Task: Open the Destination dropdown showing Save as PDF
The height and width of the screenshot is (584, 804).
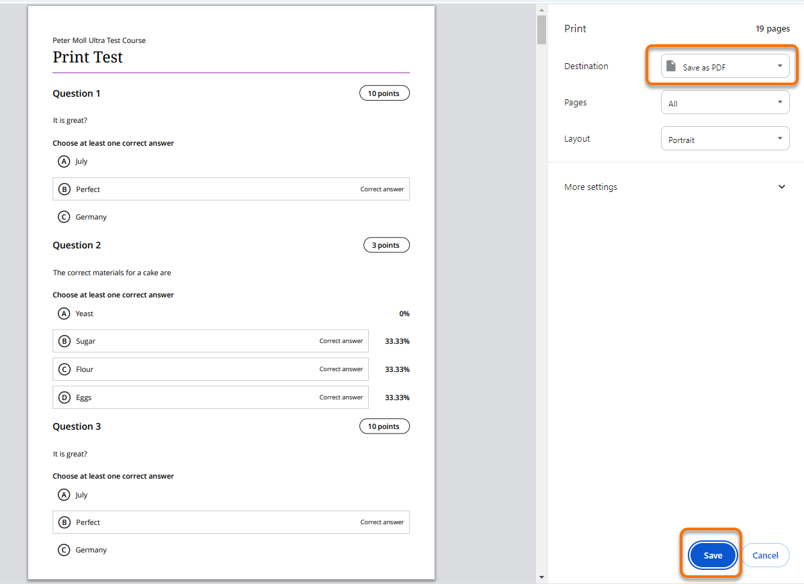Action: pos(725,66)
